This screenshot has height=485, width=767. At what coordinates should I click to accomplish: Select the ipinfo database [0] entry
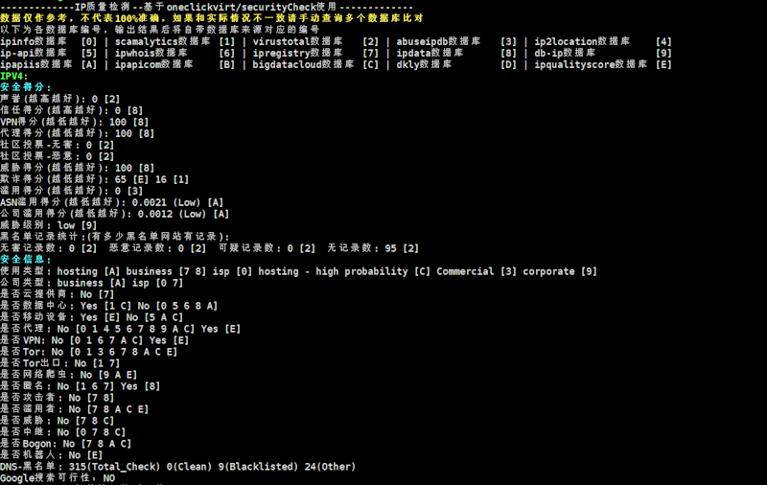tap(49, 41)
